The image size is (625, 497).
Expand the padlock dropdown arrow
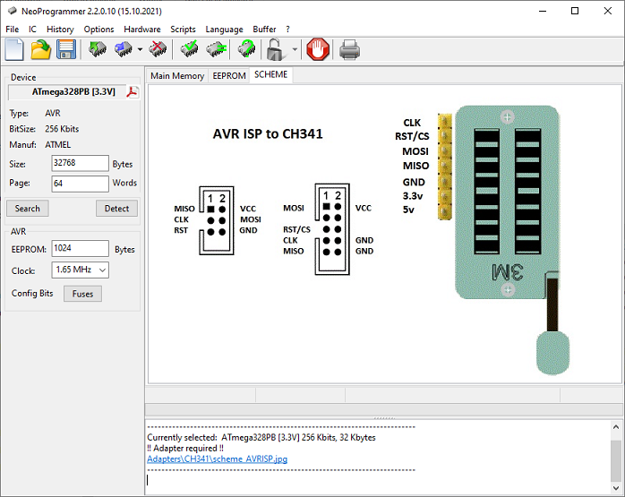295,50
